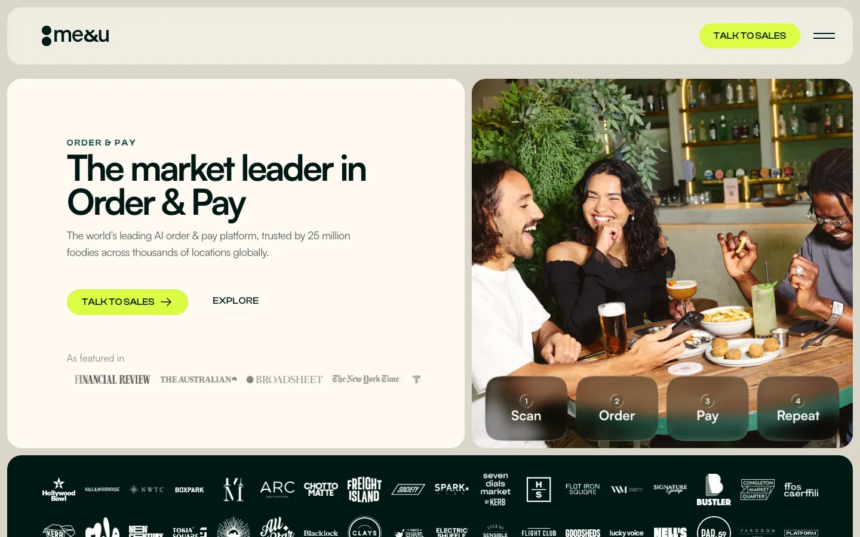This screenshot has height=537, width=860.
Task: Click hero Talk to Sales arrow button
Action: (127, 302)
